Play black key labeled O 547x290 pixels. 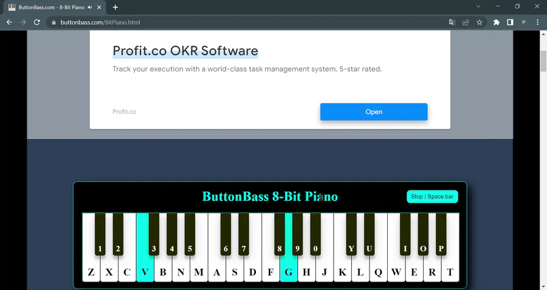point(423,234)
